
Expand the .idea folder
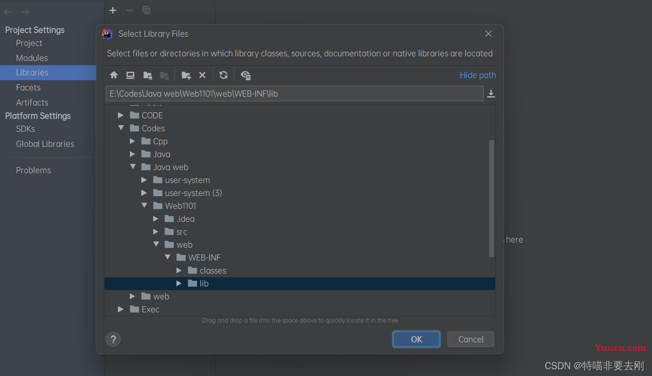click(156, 219)
